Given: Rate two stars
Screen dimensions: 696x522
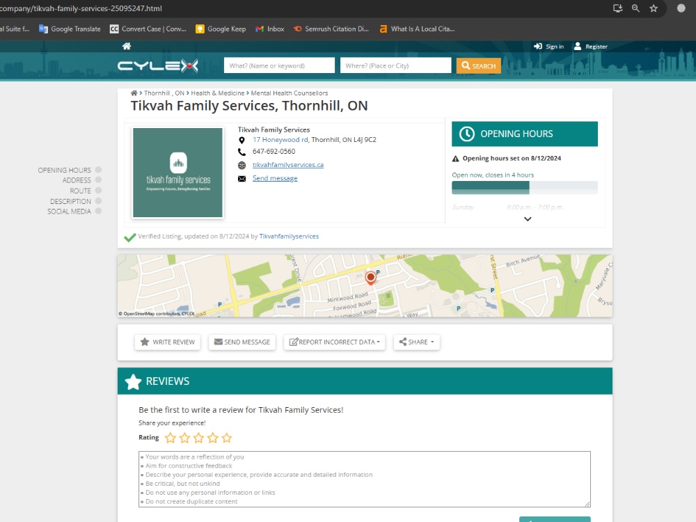Looking at the screenshot, I should coord(184,438).
